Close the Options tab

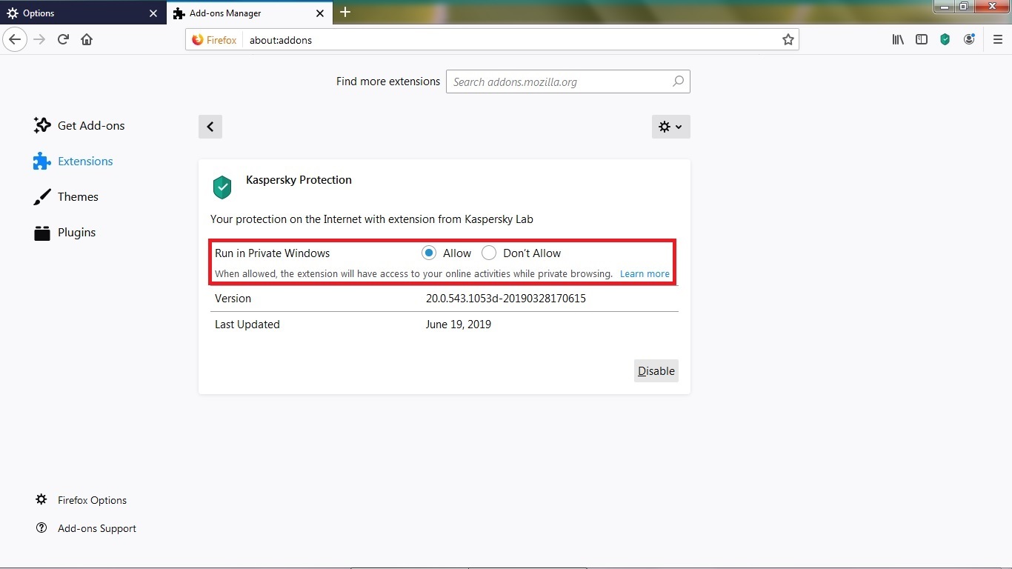(x=153, y=13)
